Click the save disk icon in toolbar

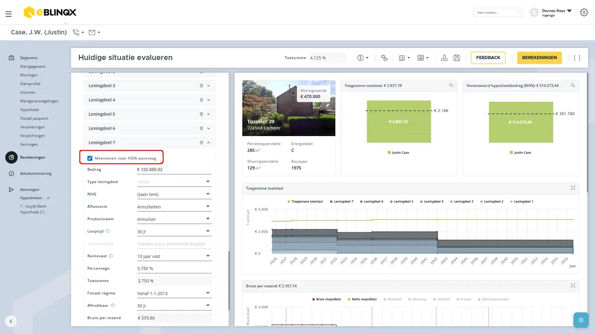pos(457,58)
